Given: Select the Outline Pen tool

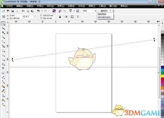Looking at the screenshot, I should click(3, 95).
